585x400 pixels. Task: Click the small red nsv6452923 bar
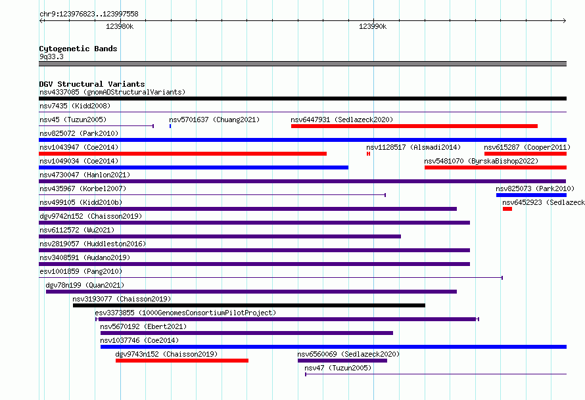click(507, 209)
